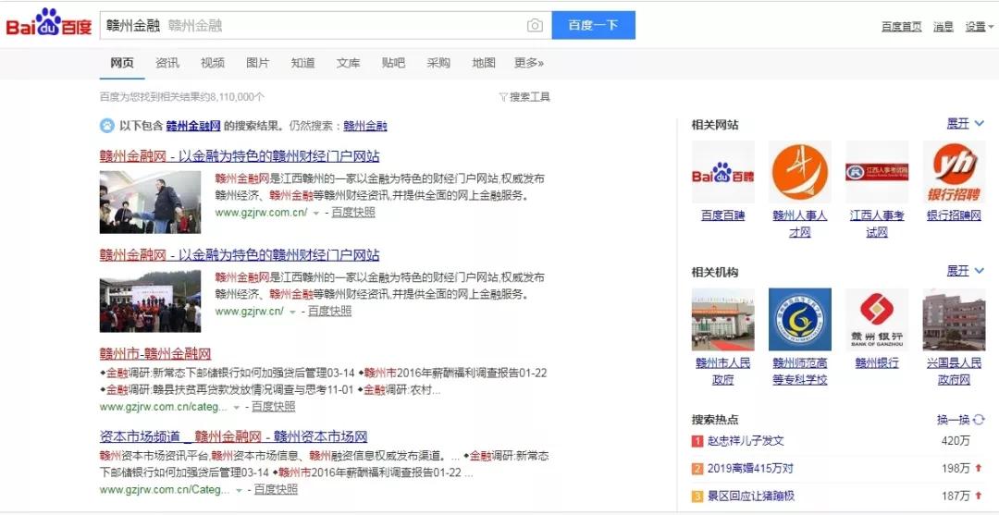Open 搜索工具 filter

524,97
